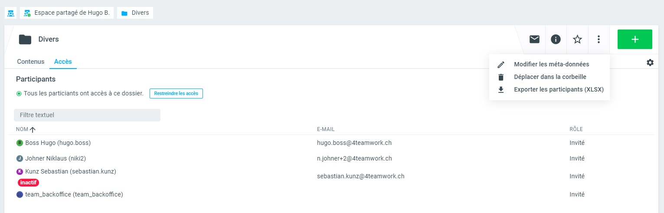Click the team_backoffice group avatar

(x=20, y=195)
